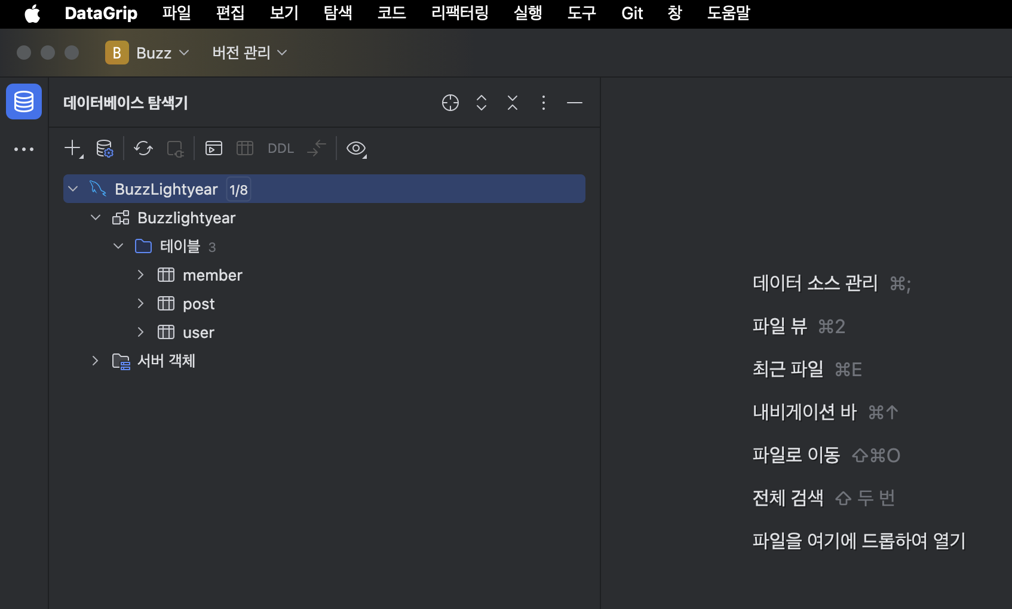Hide the database explorer panel

tap(575, 103)
